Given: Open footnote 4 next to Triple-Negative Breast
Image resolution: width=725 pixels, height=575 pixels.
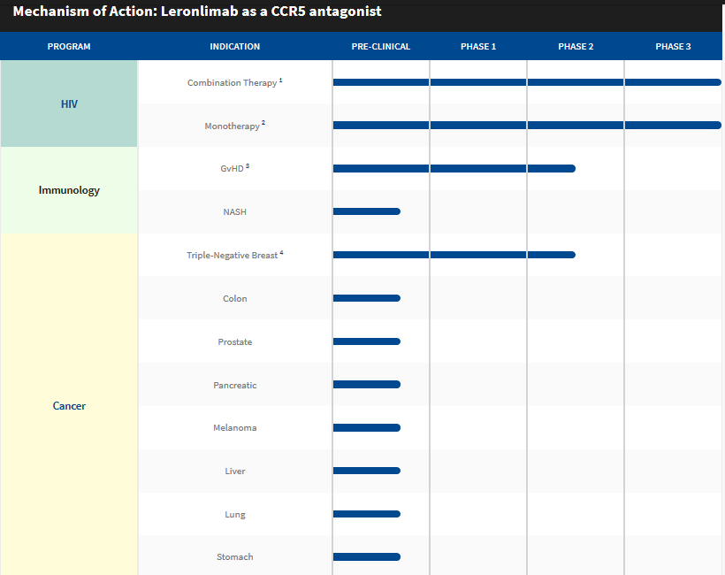Looking at the screenshot, I should tap(281, 253).
